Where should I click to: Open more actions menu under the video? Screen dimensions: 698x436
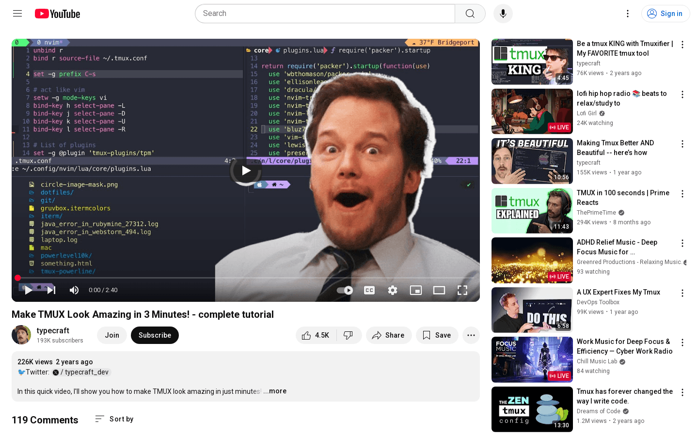tap(471, 335)
